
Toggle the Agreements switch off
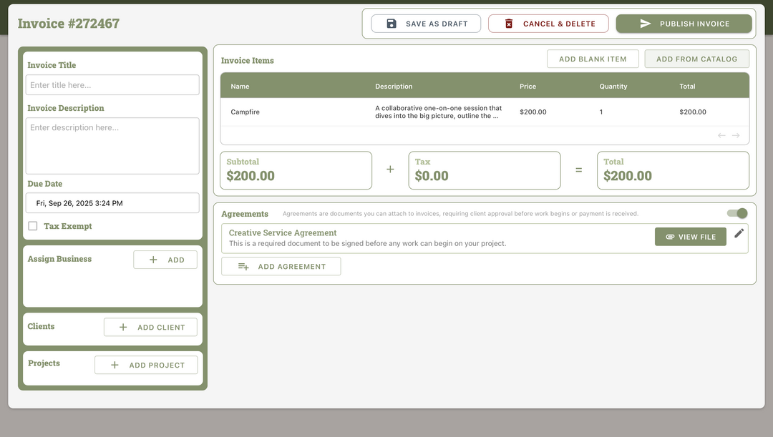737,213
